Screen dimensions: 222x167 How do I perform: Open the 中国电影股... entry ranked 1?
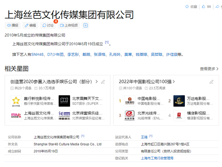(149, 99)
